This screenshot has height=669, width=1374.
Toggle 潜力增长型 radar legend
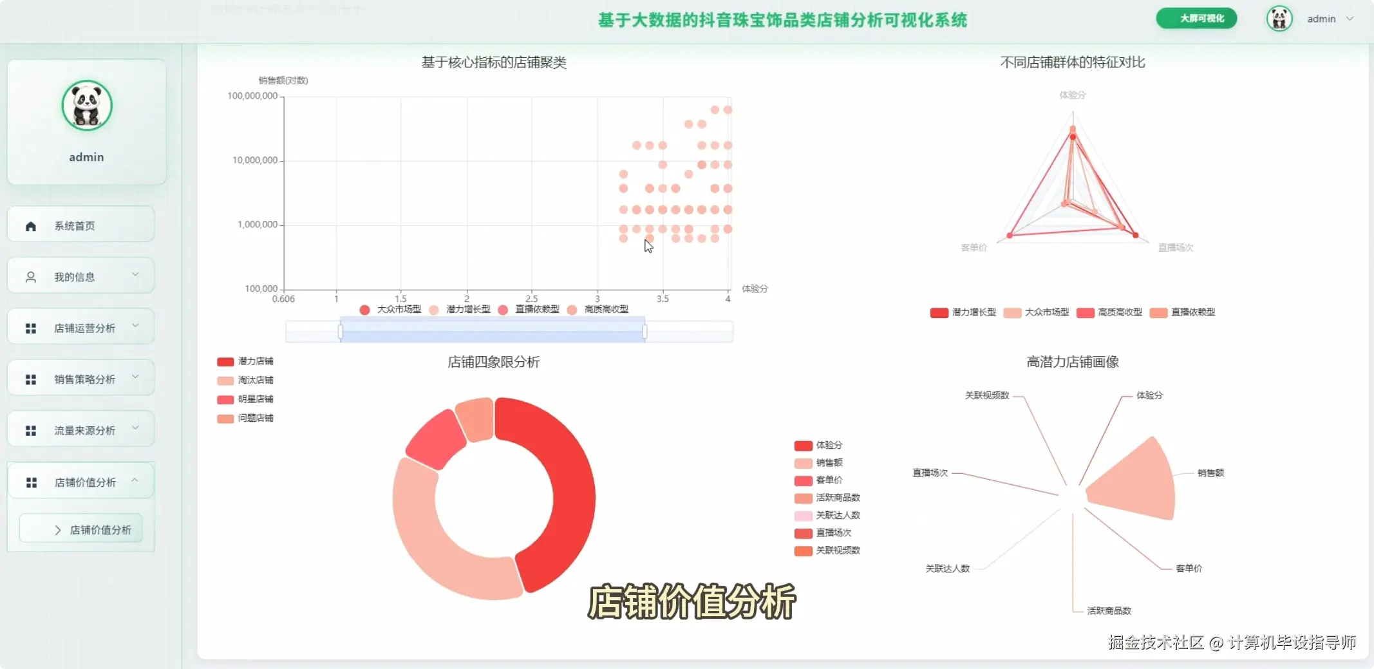pos(963,312)
